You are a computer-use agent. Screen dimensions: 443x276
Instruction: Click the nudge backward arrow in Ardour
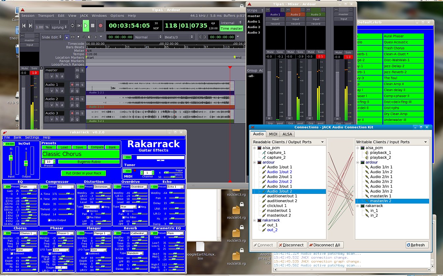click(200, 37)
